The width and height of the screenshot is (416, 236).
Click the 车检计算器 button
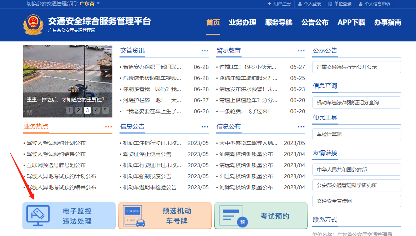click(356, 134)
